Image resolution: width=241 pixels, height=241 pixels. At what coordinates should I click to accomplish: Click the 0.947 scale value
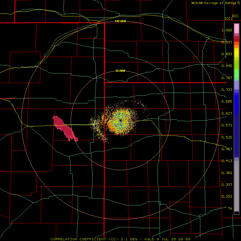click(x=227, y=42)
